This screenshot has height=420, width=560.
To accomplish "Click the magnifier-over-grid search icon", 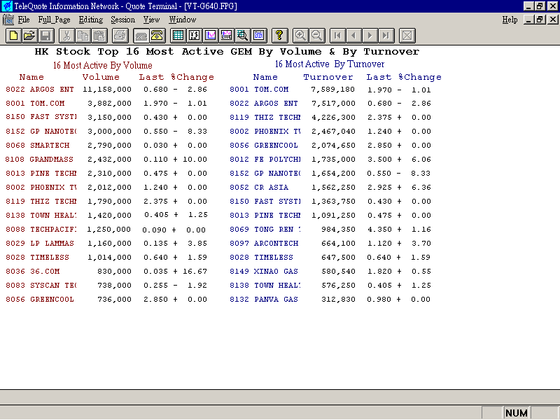I will (x=243, y=36).
